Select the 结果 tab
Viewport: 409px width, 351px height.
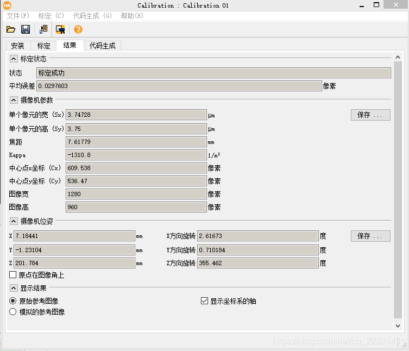pos(70,45)
